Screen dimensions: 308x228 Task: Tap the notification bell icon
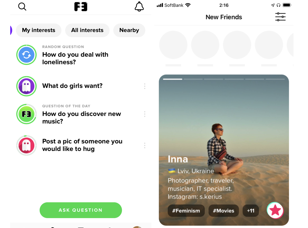click(139, 7)
